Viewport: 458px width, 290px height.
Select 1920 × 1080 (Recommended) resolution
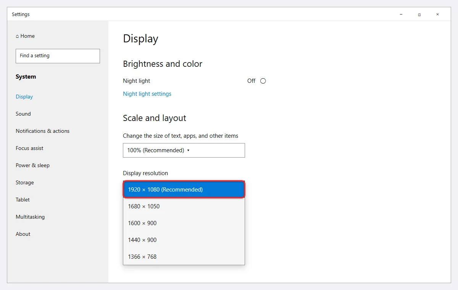pyautogui.click(x=184, y=190)
